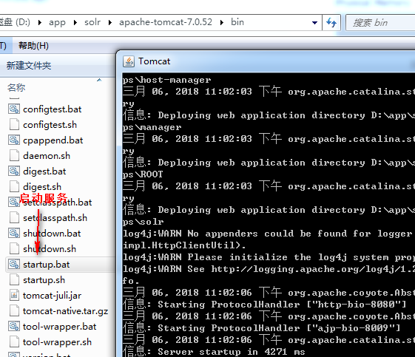
Task: Click the tomcat-native.tar.gz file icon
Action: click(14, 311)
